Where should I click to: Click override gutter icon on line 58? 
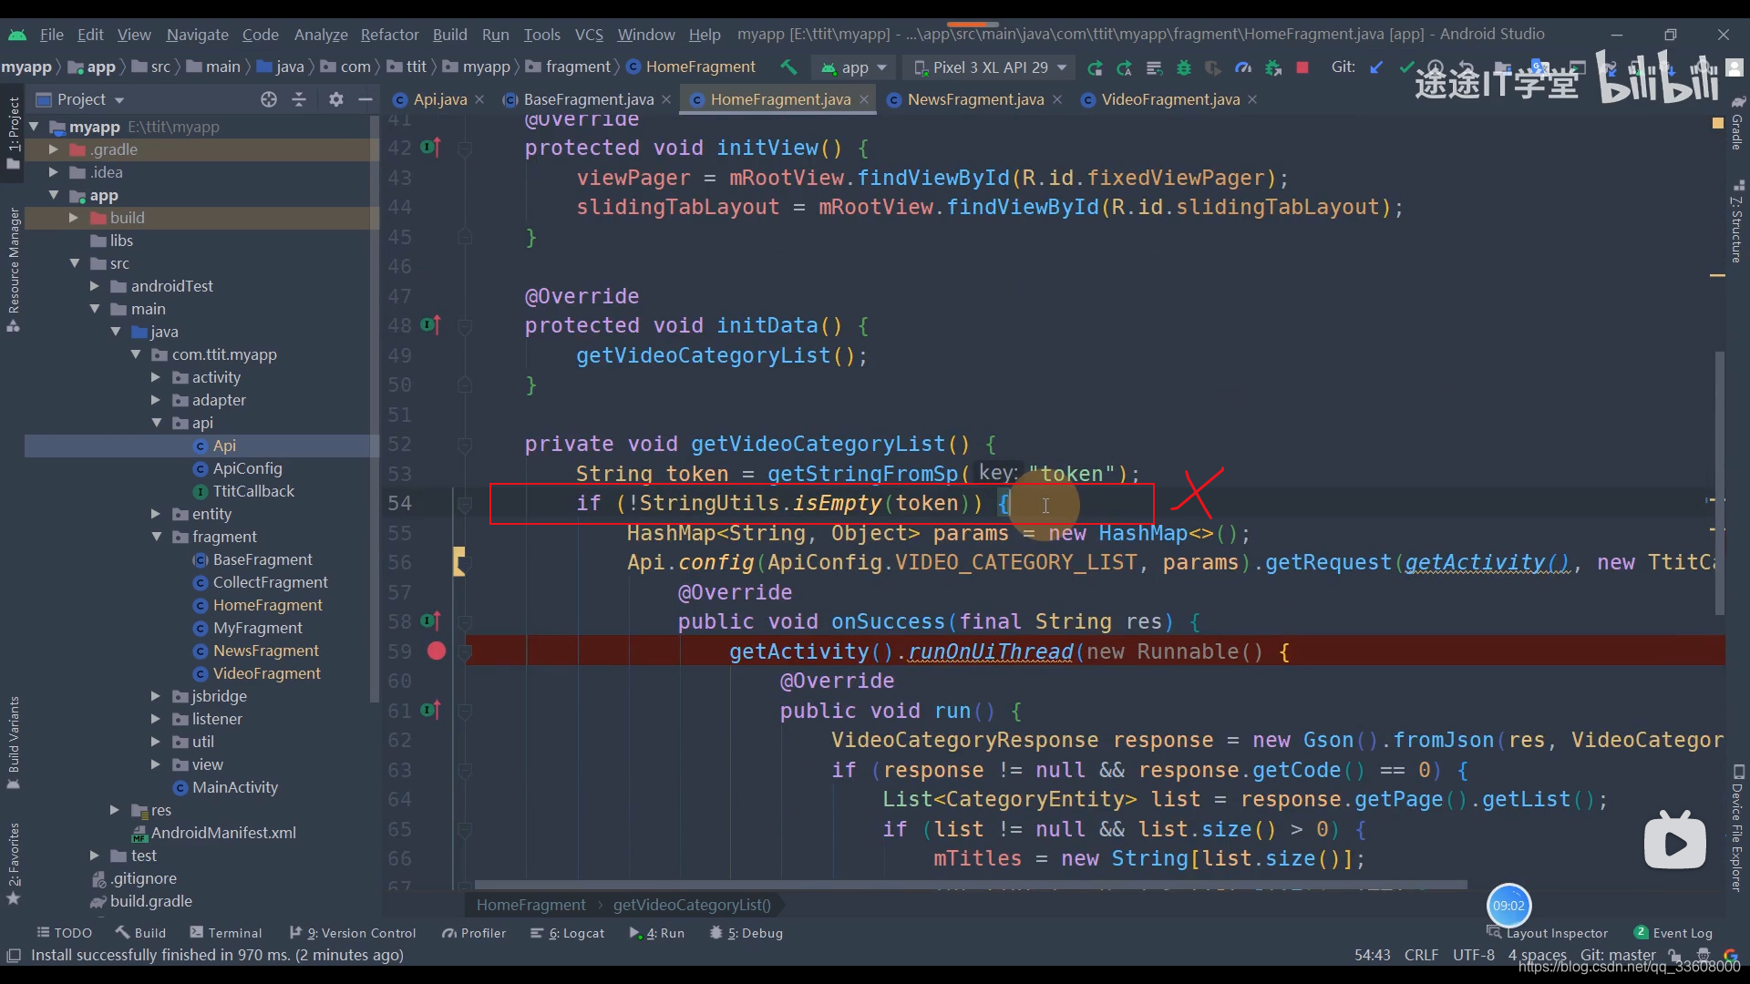pos(431,621)
